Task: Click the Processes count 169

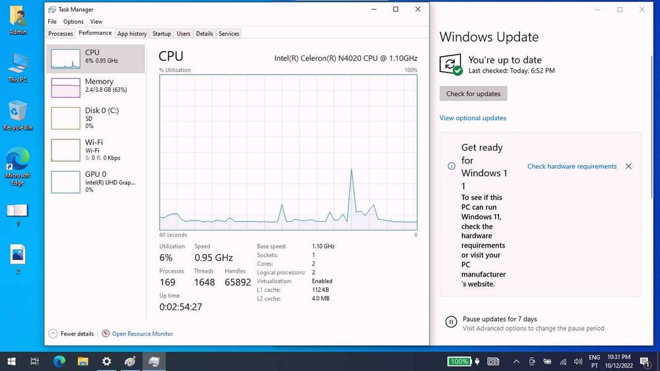Action: 167,282
